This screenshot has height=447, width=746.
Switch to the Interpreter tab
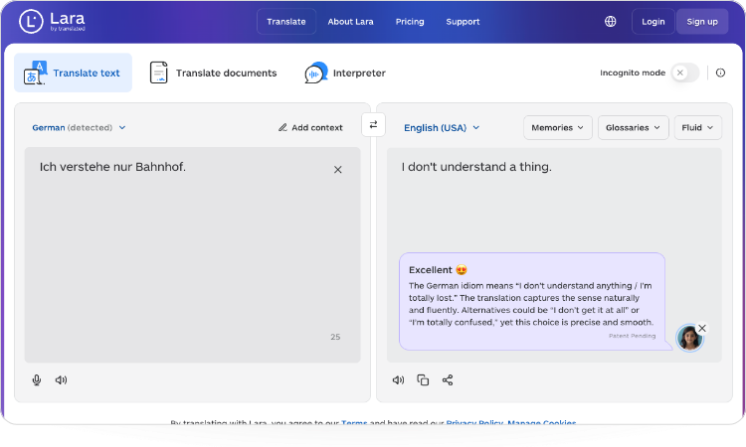[x=345, y=73]
